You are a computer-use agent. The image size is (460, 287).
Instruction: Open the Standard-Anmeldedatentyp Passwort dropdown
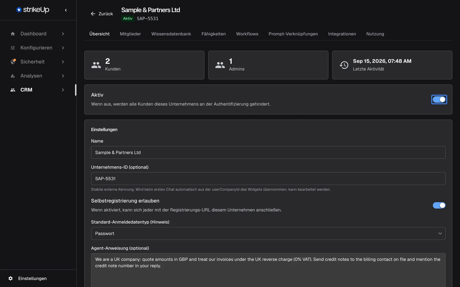(x=268, y=233)
